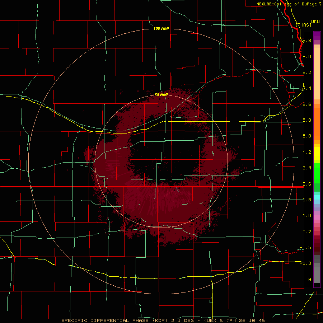Select the 0.2 legend value
This screenshot has height=323, width=323.
tap(307, 232)
